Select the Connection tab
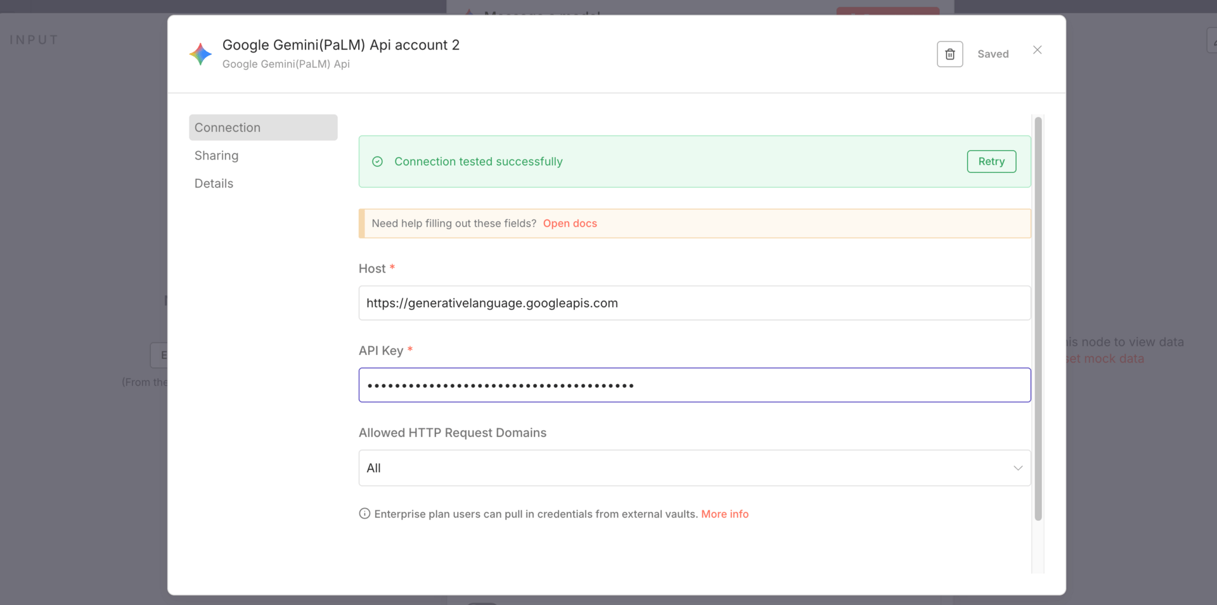 (228, 127)
